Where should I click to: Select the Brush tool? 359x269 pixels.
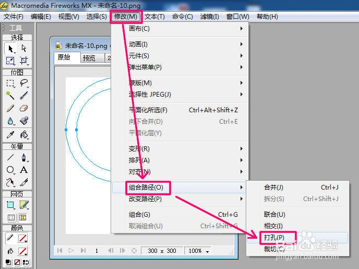pyautogui.click(x=23, y=95)
